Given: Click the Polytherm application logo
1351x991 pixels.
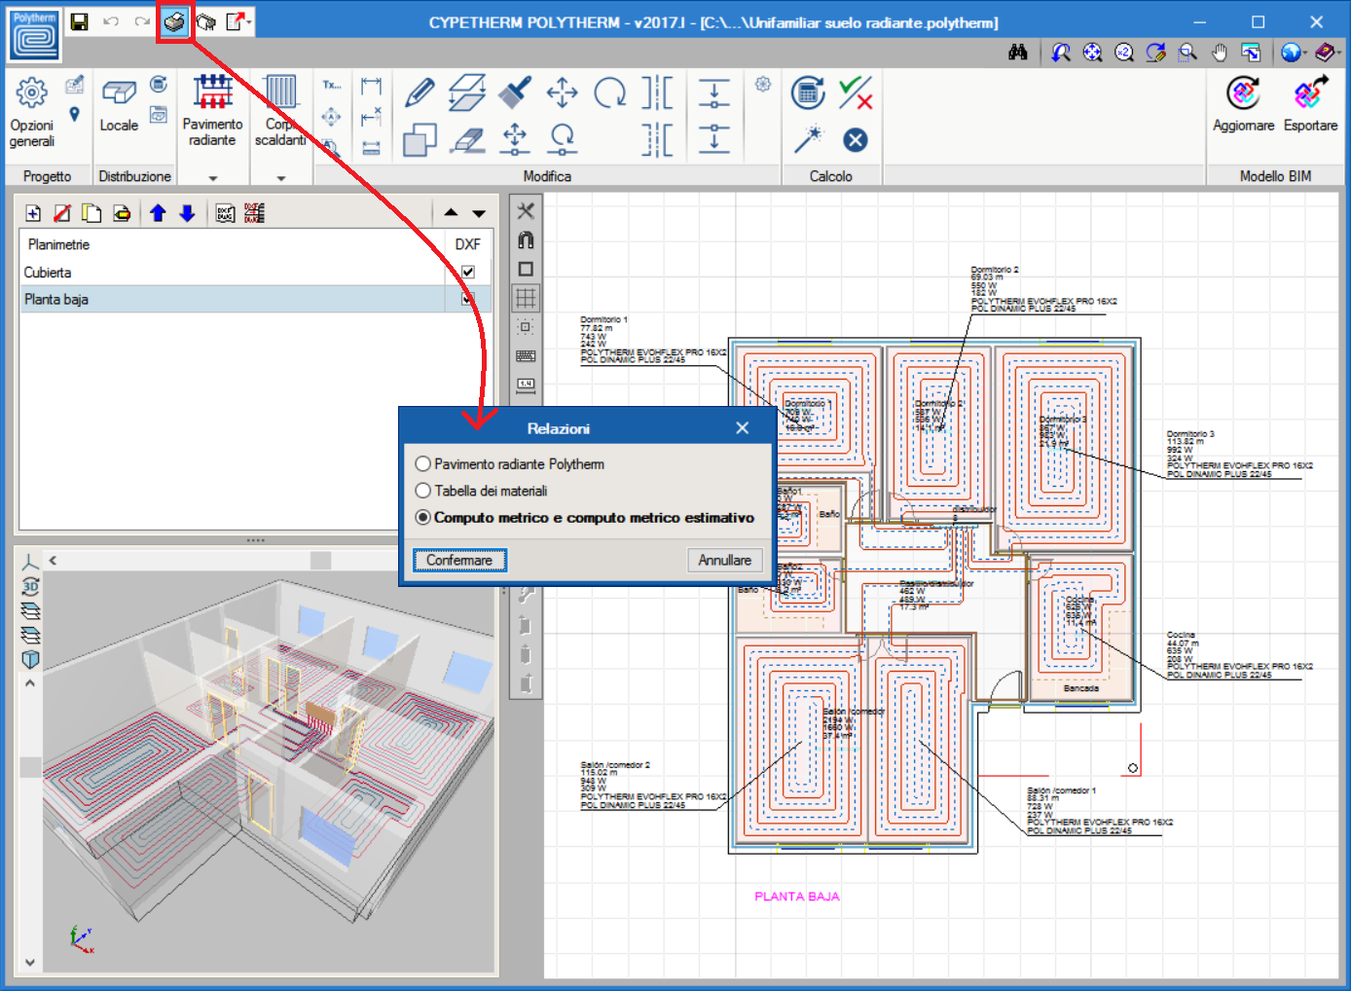Looking at the screenshot, I should click(x=34, y=34).
